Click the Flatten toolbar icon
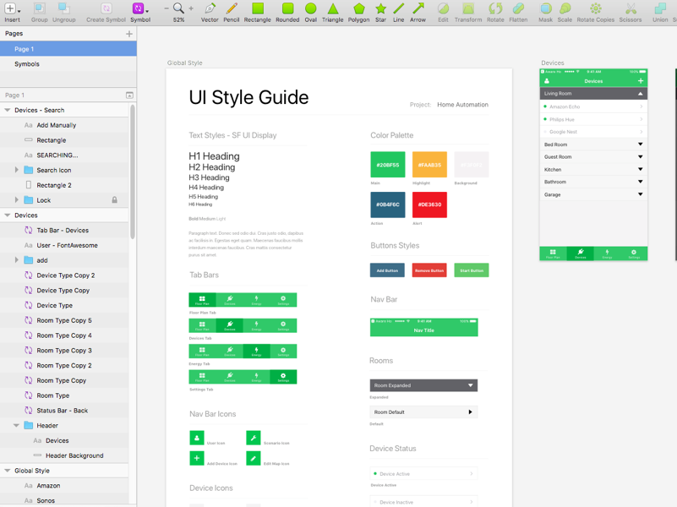The image size is (677, 507). click(x=518, y=8)
